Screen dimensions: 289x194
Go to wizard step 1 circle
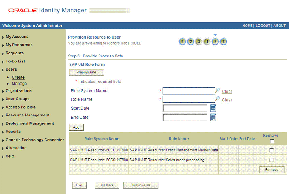pos(182,42)
